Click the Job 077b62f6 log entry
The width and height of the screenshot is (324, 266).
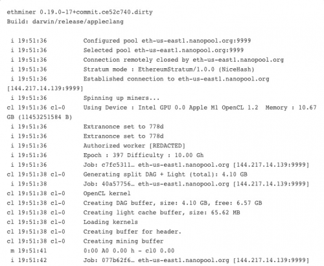pyautogui.click(x=160, y=260)
